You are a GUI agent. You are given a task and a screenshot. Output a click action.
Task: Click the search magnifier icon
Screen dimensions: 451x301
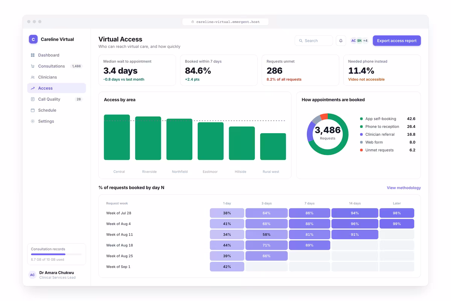pyautogui.click(x=301, y=41)
